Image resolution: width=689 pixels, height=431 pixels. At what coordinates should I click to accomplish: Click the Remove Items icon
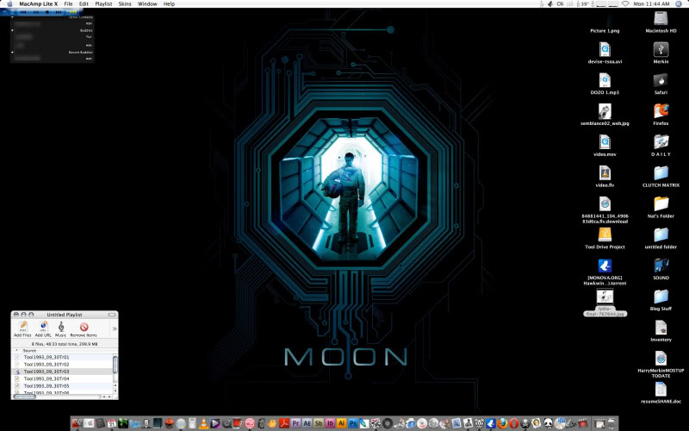click(84, 327)
